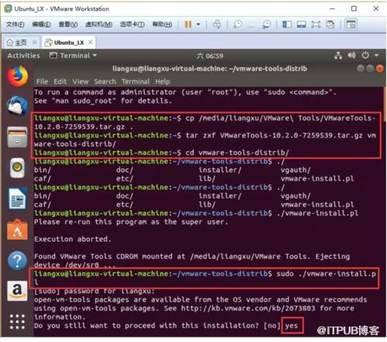The height and width of the screenshot is (342, 387).
Task: Open the Activities overview
Action: click(24, 56)
